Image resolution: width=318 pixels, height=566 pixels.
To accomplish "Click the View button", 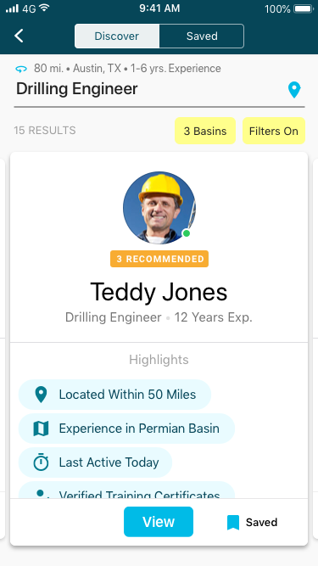I will tap(159, 522).
